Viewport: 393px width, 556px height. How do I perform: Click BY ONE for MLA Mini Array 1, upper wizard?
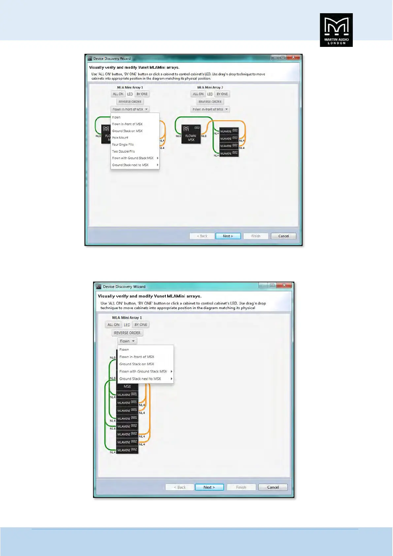pos(142,94)
